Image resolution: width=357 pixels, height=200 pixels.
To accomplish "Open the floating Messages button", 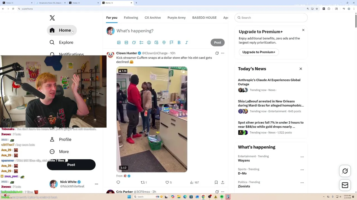I will tap(345, 185).
